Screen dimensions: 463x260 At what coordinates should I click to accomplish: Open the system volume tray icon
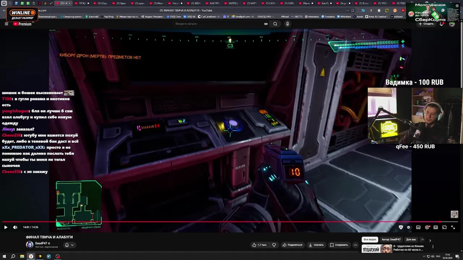coord(433,256)
